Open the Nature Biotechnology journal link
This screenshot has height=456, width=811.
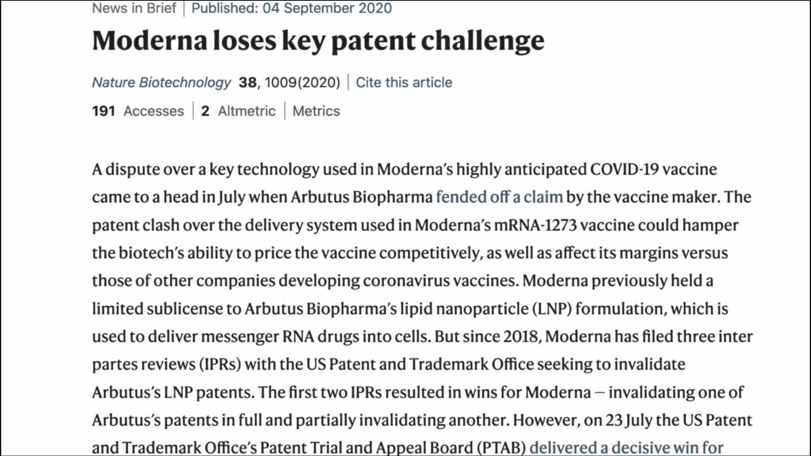tap(161, 82)
